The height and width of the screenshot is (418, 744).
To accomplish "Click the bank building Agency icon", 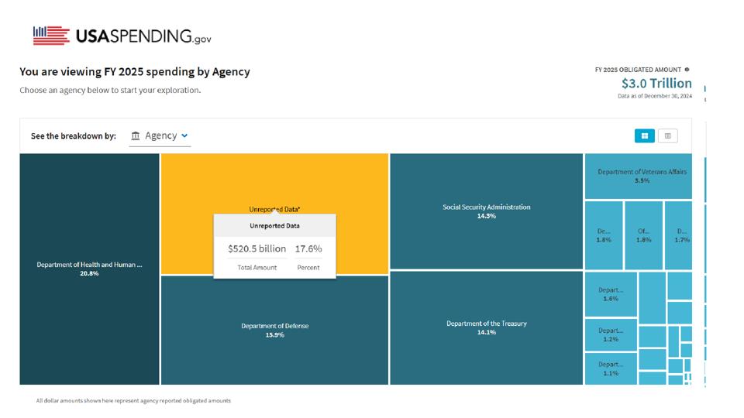I will click(x=136, y=135).
